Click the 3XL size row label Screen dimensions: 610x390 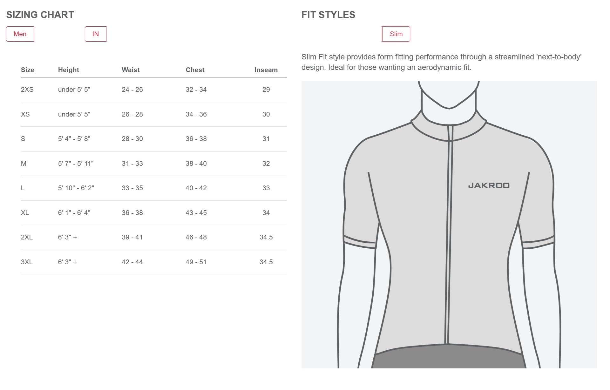click(27, 262)
